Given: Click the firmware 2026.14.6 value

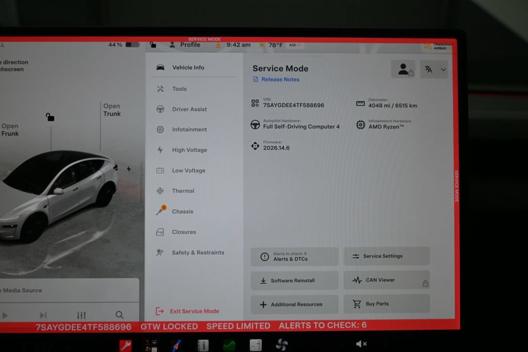Looking at the screenshot, I should (276, 148).
